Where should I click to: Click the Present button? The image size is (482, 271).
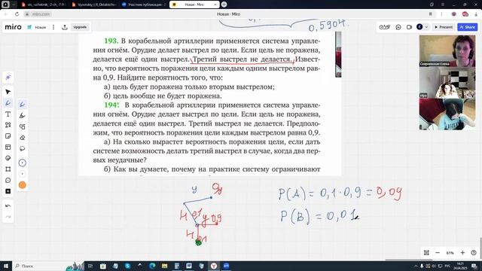[444, 27]
